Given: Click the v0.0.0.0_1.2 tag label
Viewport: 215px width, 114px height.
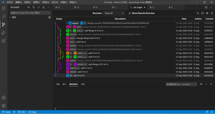Looking at the screenshot, I should click(x=81, y=64).
